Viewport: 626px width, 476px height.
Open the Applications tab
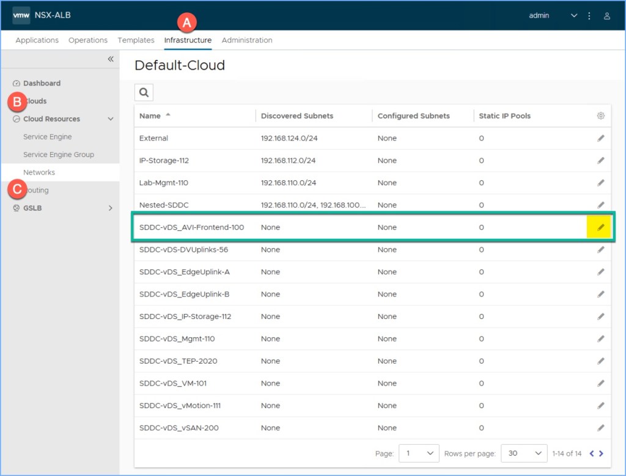click(x=37, y=40)
